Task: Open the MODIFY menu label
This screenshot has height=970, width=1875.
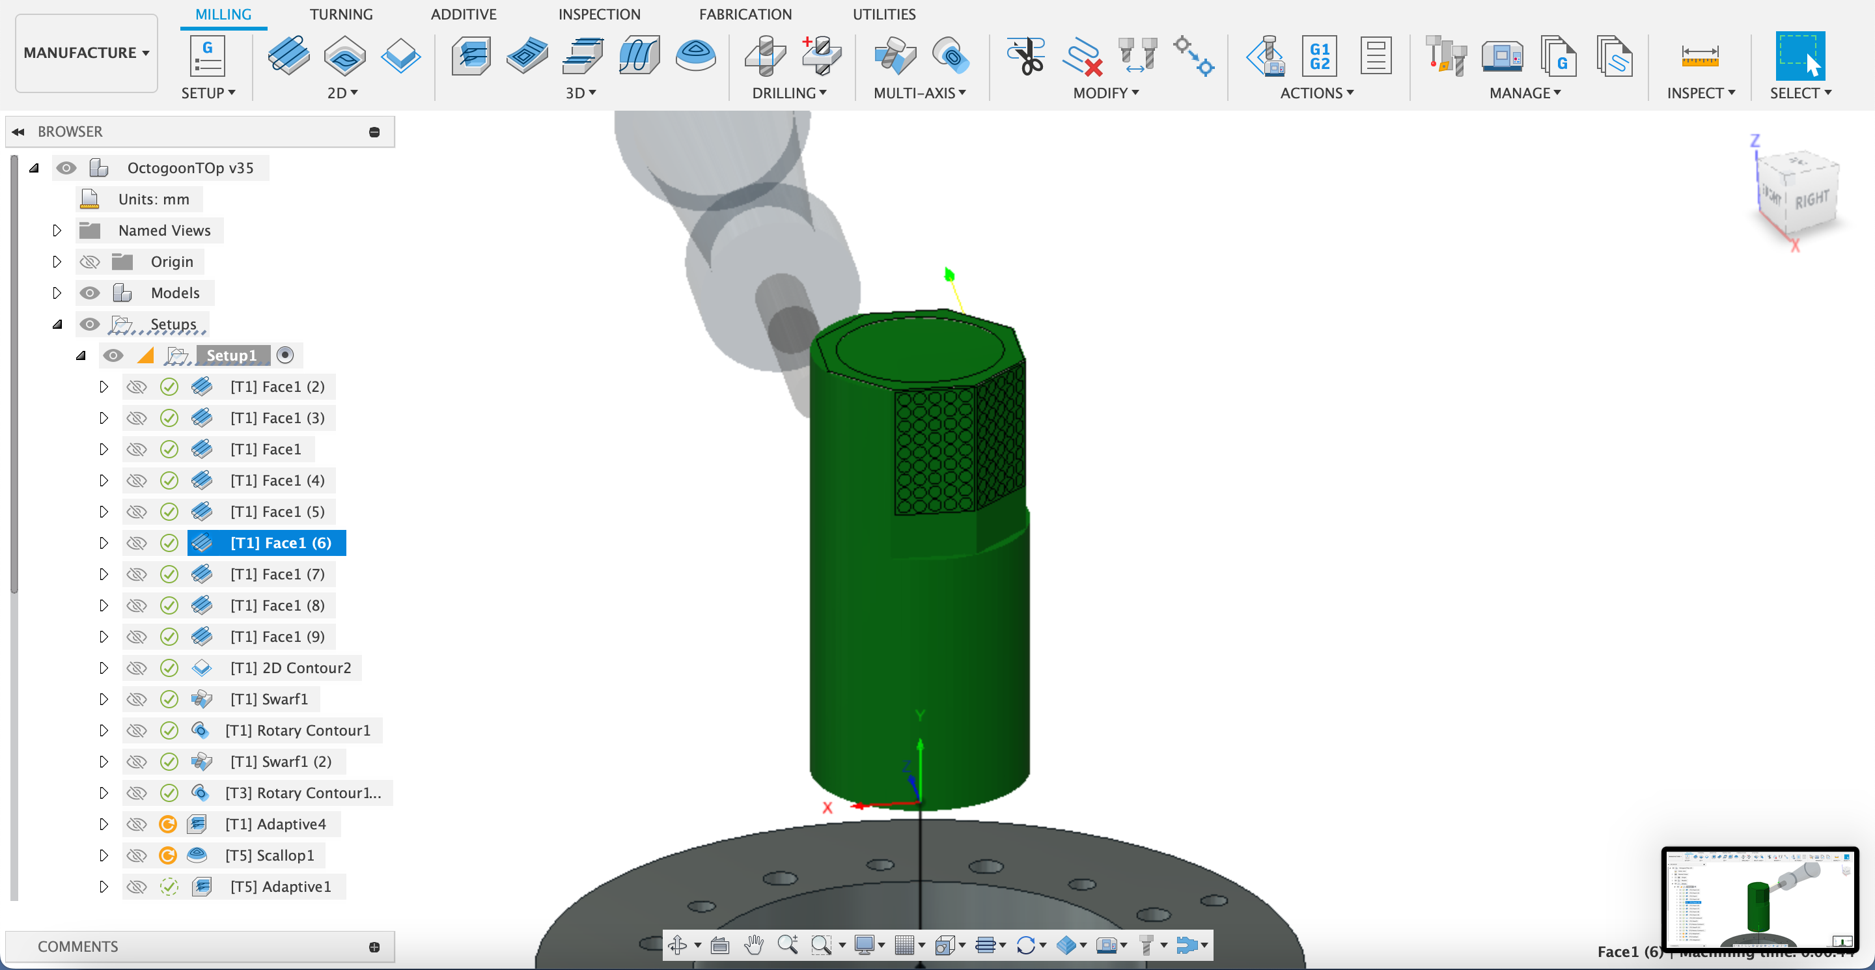Action: [x=1105, y=93]
